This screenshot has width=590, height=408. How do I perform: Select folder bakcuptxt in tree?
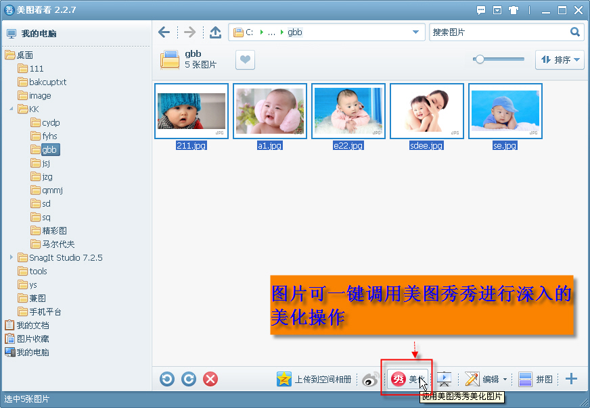click(42, 82)
